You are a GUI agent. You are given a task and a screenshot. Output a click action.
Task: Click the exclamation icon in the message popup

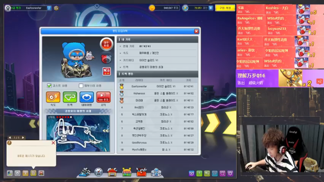pyautogui.click(x=9, y=143)
